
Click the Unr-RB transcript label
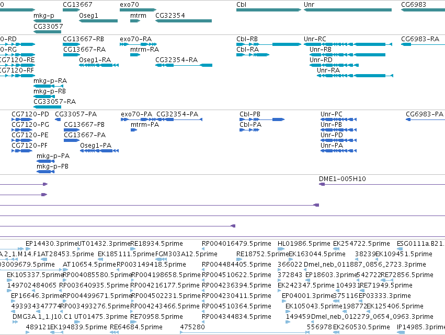(x=321, y=50)
